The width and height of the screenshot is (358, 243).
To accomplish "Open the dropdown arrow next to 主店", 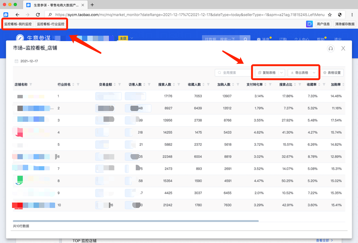I will [132, 38].
